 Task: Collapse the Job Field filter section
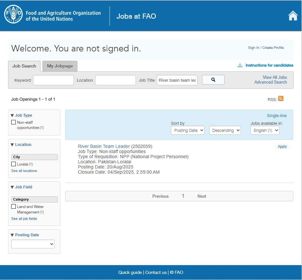12,187
